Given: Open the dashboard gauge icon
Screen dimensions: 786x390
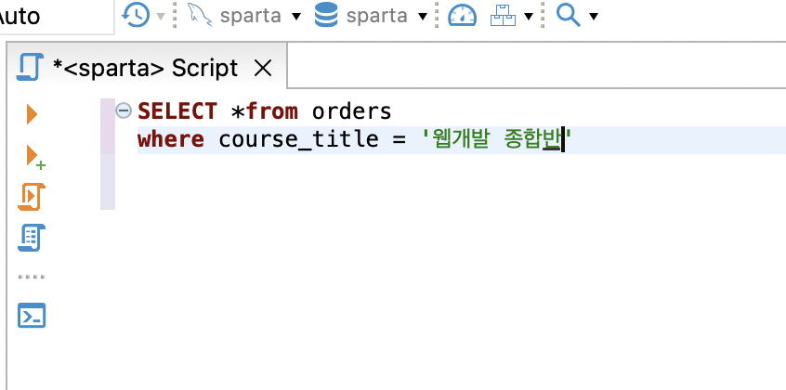Looking at the screenshot, I should tap(462, 16).
